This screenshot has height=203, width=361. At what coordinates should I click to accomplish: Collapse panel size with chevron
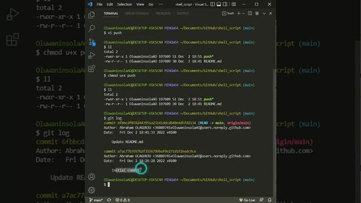pyautogui.click(x=265, y=14)
